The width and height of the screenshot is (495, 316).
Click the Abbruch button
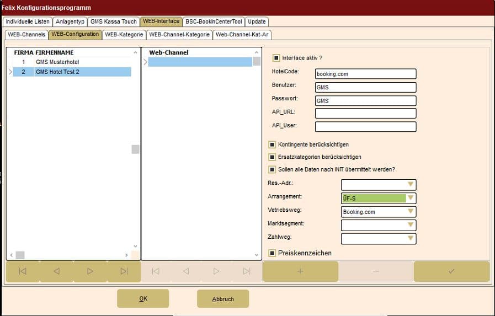223,299
